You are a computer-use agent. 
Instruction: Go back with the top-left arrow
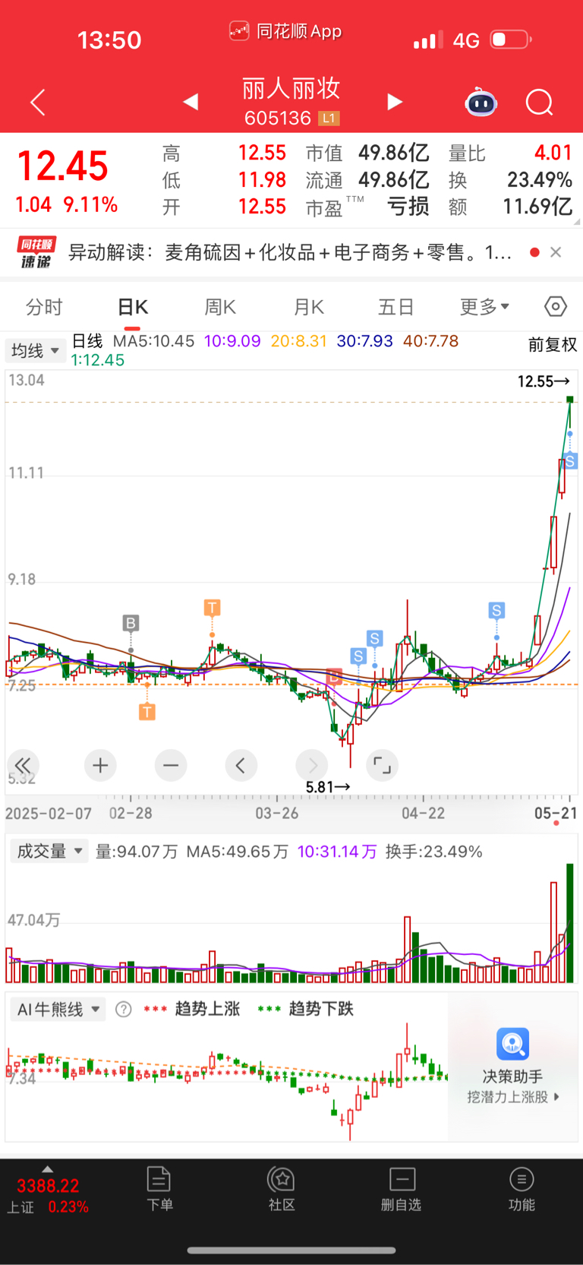pos(37,102)
